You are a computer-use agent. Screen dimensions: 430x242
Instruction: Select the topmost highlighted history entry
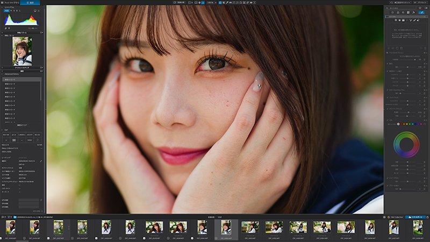[21, 80]
